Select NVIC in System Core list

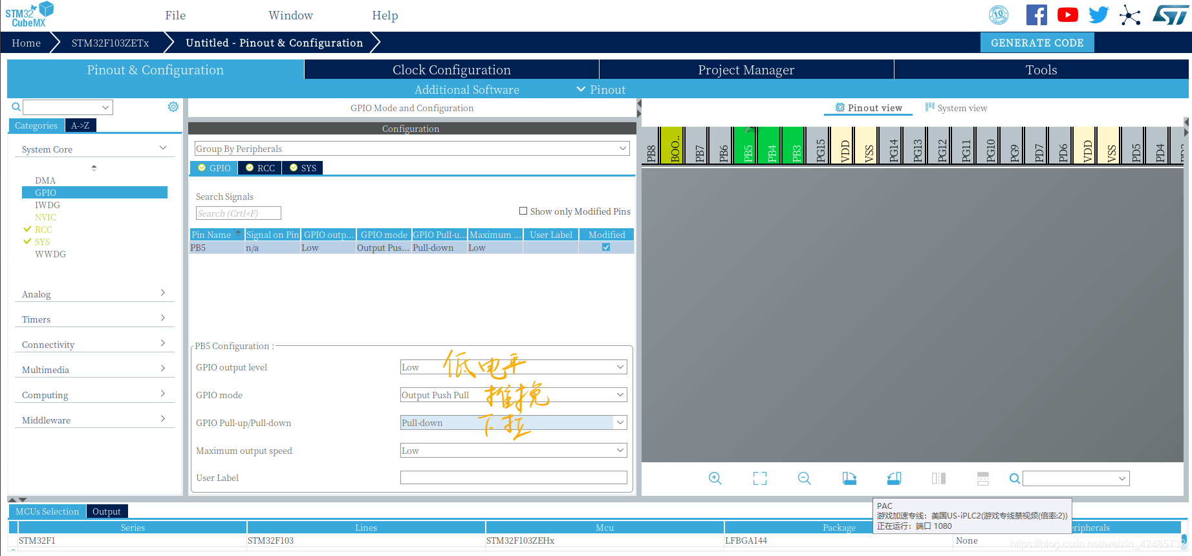tap(45, 217)
